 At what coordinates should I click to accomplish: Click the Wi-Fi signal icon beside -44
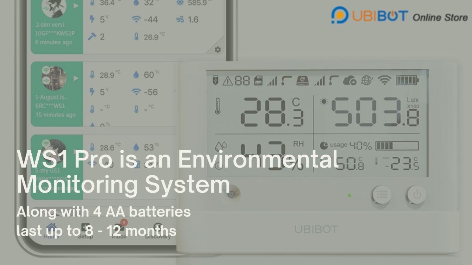coord(136,19)
